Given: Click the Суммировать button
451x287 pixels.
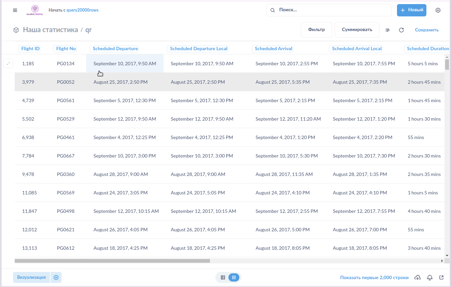Looking at the screenshot, I should point(357,30).
